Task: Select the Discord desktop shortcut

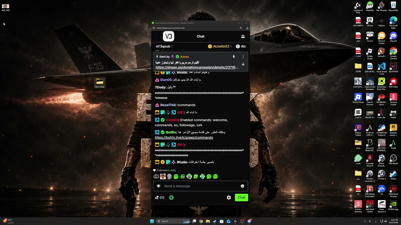Action: pyautogui.click(x=393, y=37)
